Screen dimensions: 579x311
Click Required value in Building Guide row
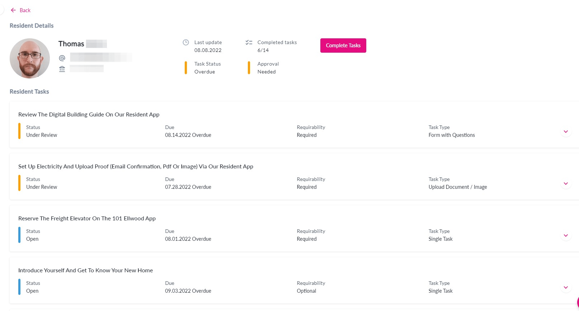pos(307,135)
